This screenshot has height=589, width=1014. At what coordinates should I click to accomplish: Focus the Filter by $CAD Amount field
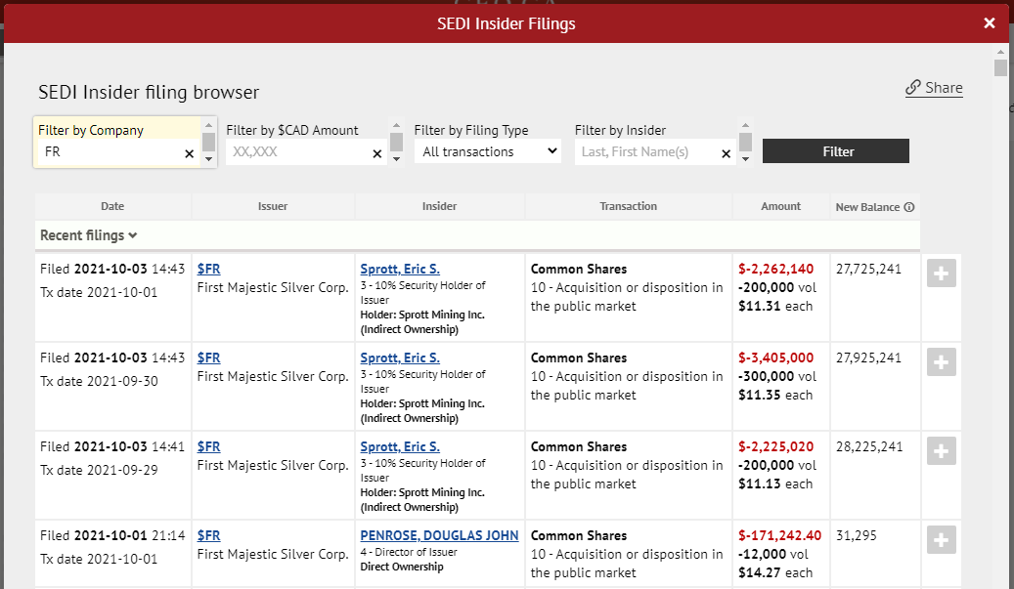click(298, 152)
